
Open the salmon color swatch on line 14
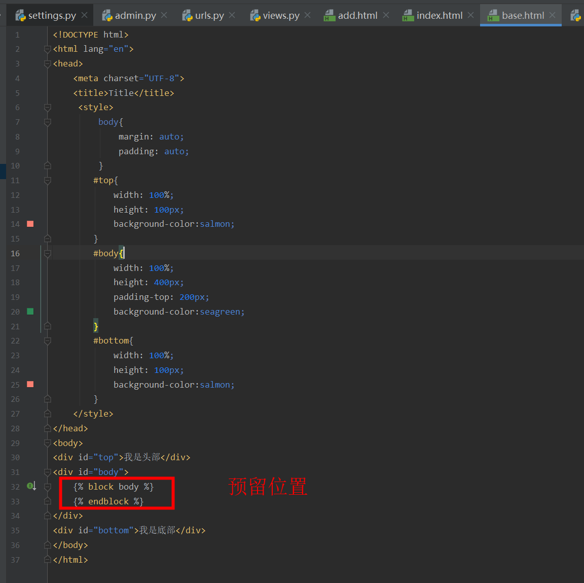(30, 224)
